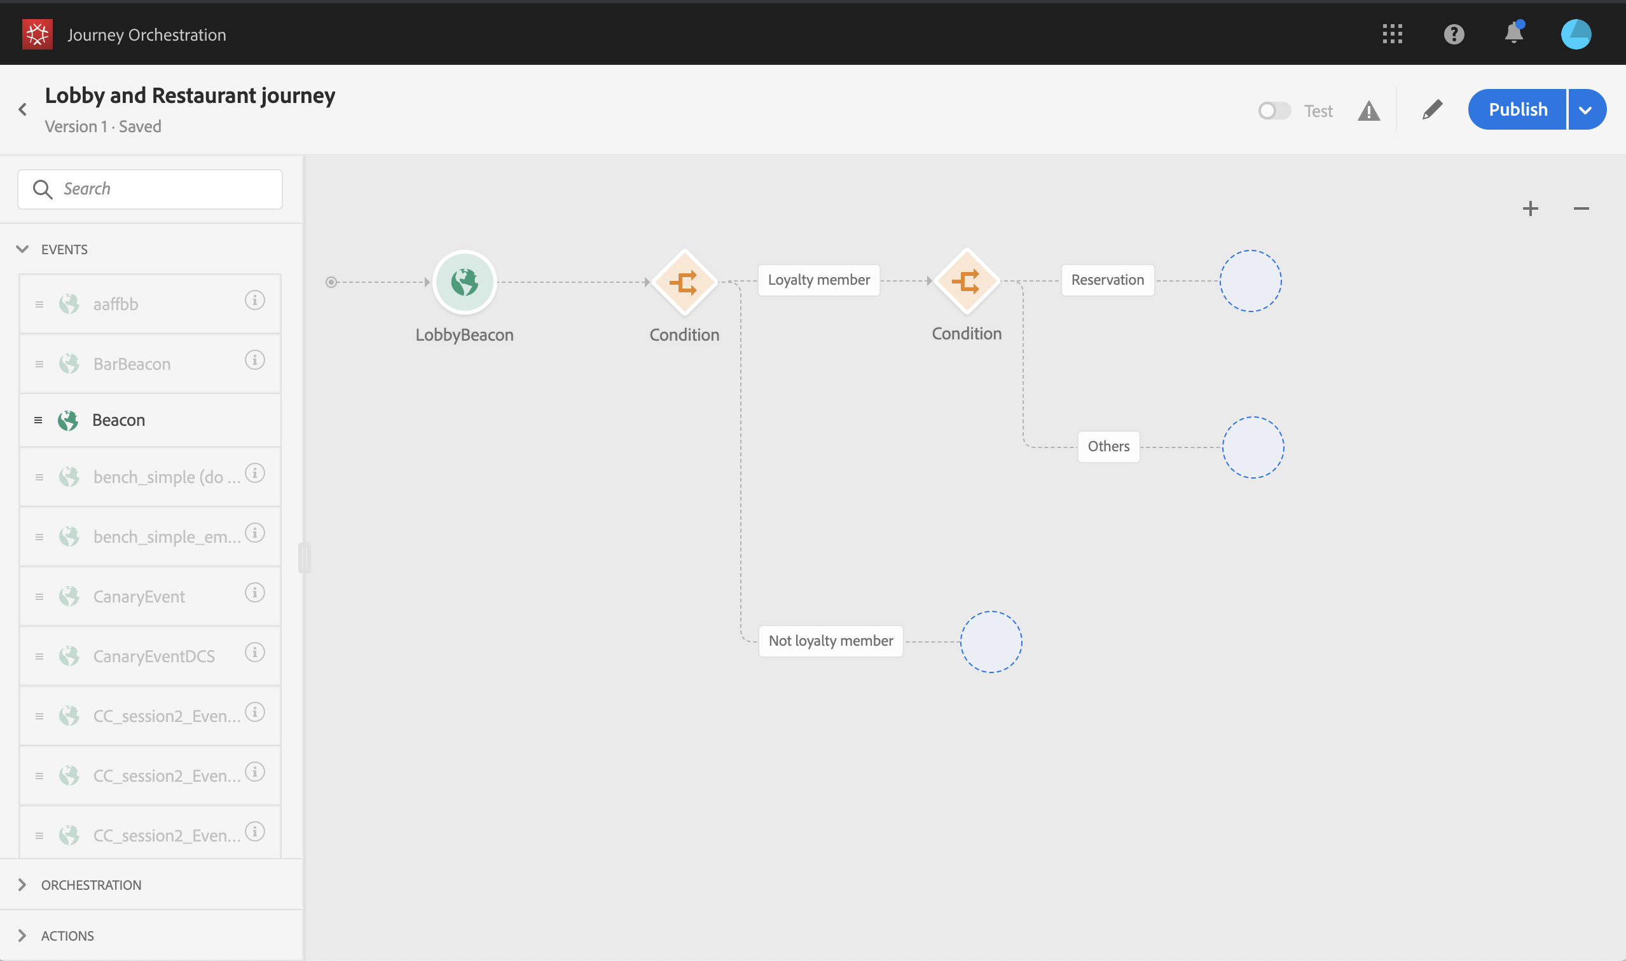Toggle the Test mode switch
This screenshot has height=961, width=1626.
click(1274, 111)
